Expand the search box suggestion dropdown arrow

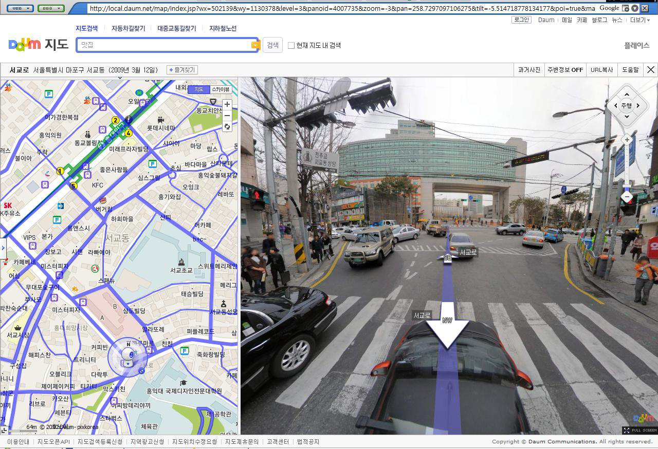(254, 45)
